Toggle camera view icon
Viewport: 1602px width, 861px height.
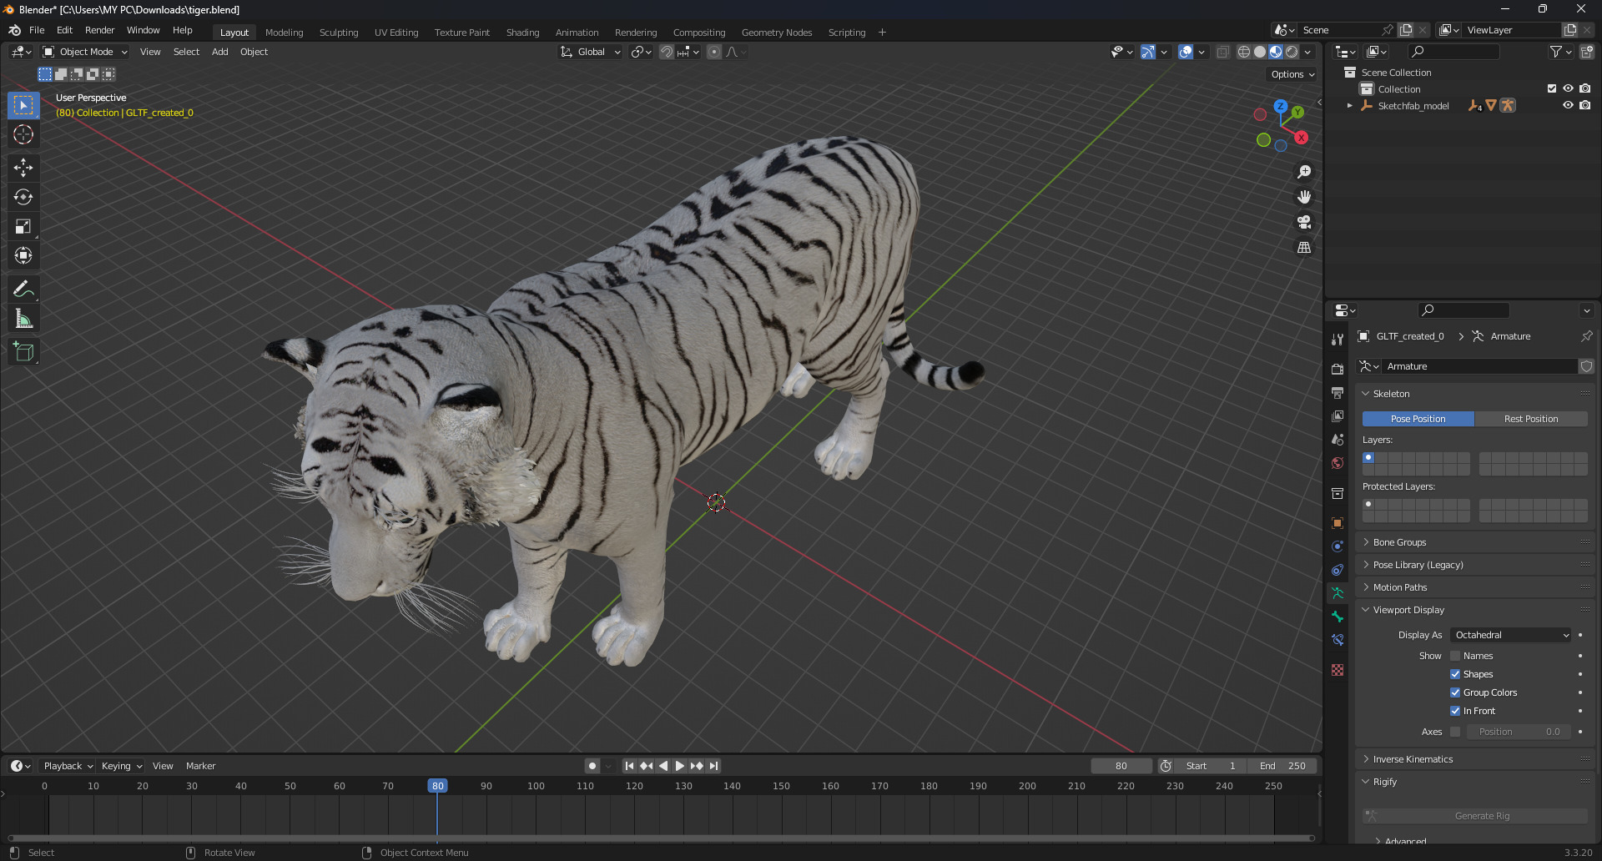(x=1304, y=222)
